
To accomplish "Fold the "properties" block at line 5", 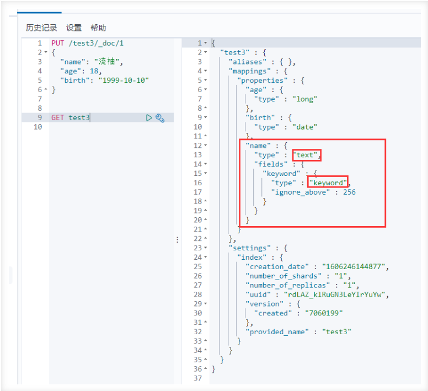I will click(206, 80).
